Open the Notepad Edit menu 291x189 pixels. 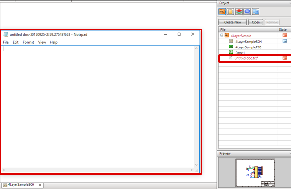pos(16,42)
